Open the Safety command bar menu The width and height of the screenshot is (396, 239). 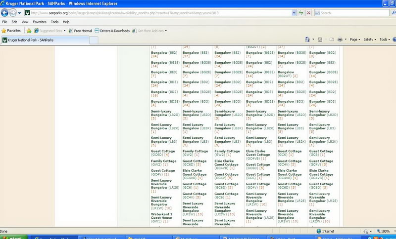(370, 40)
